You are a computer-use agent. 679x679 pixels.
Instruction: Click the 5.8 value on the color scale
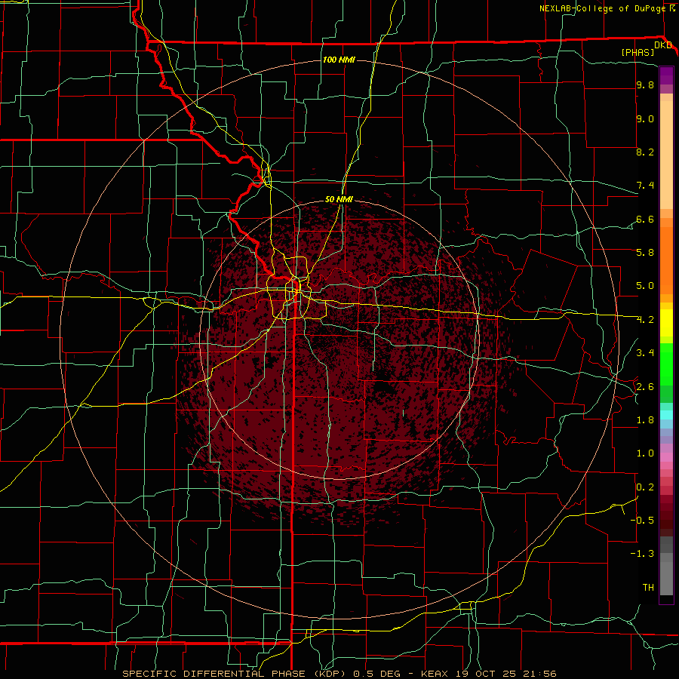[x=645, y=252]
